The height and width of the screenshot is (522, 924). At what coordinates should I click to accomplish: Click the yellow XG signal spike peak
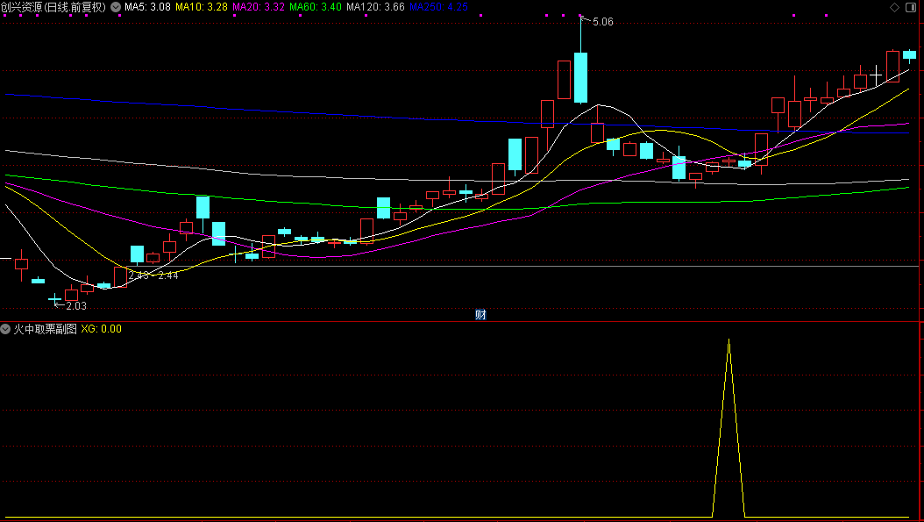click(729, 340)
